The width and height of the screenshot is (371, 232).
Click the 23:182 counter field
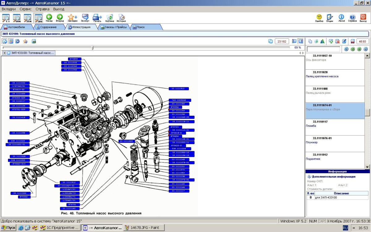pos(282,41)
